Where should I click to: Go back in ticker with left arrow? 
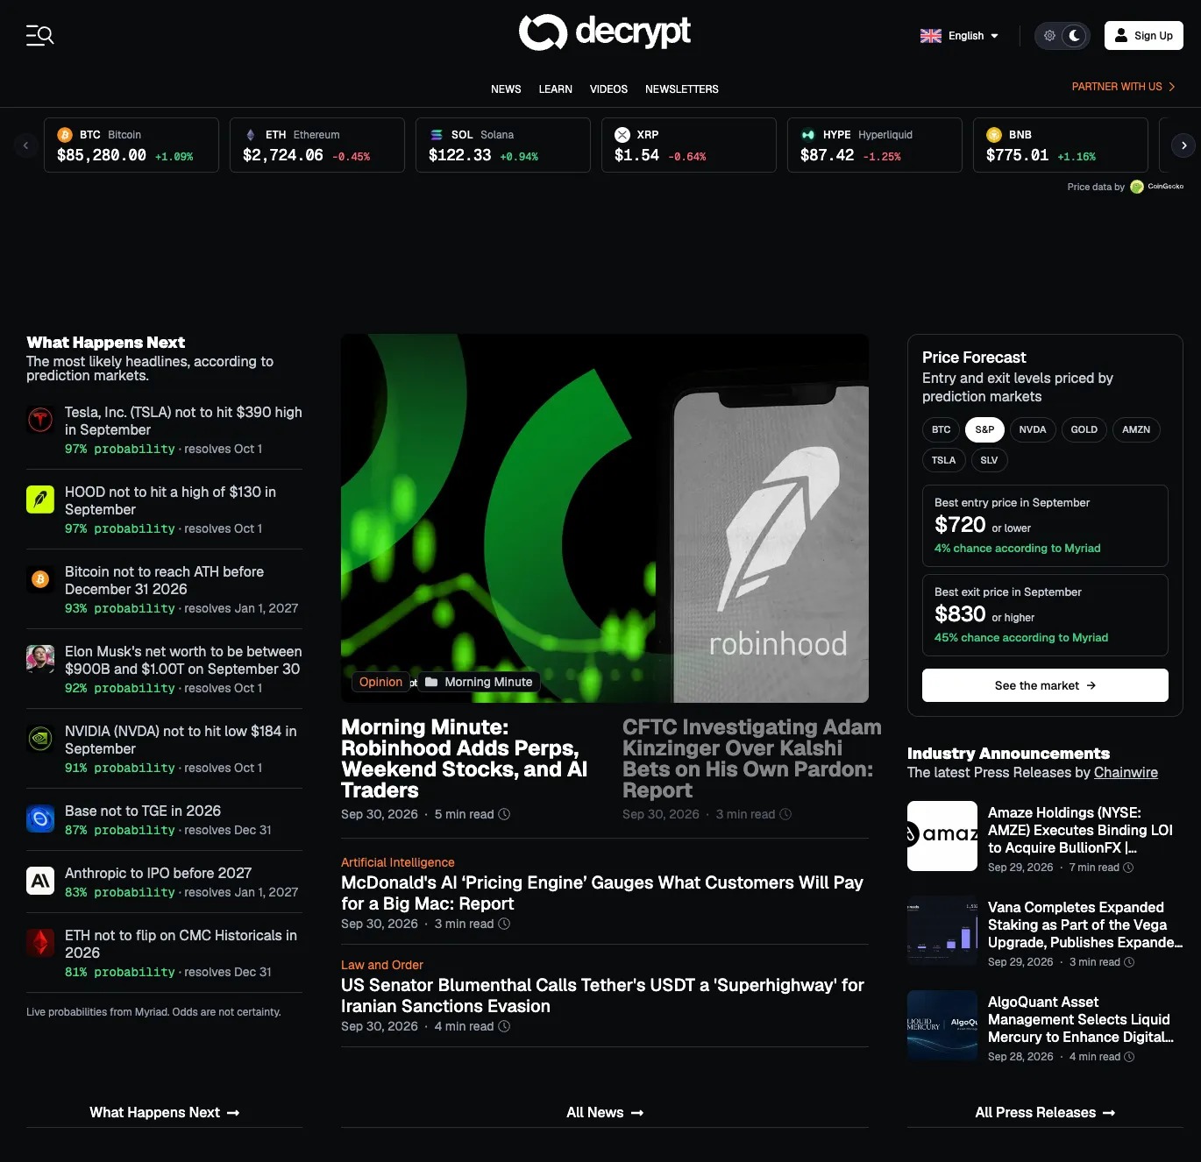click(x=25, y=145)
